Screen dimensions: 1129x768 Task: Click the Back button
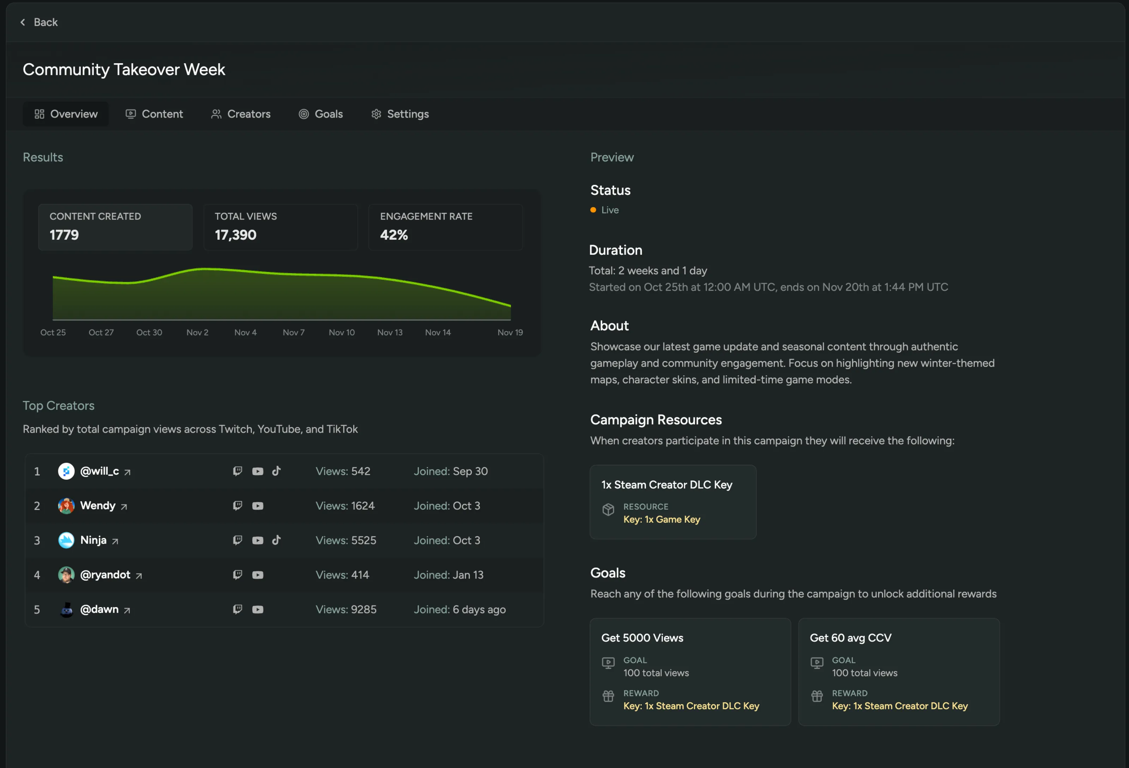tap(39, 22)
